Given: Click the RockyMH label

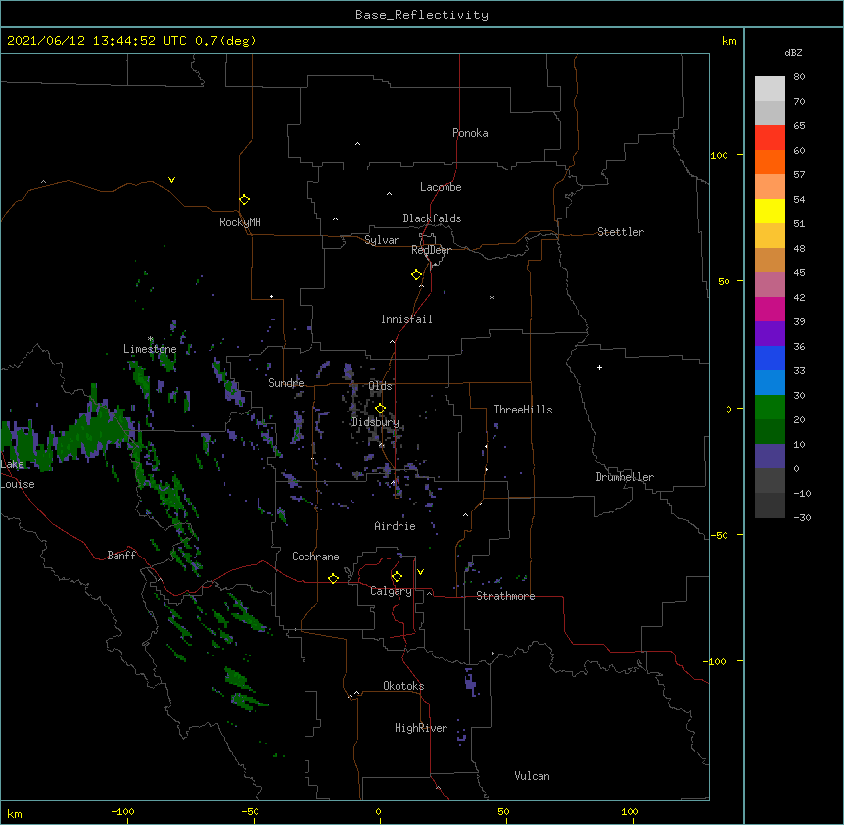Looking at the screenshot, I should [240, 221].
